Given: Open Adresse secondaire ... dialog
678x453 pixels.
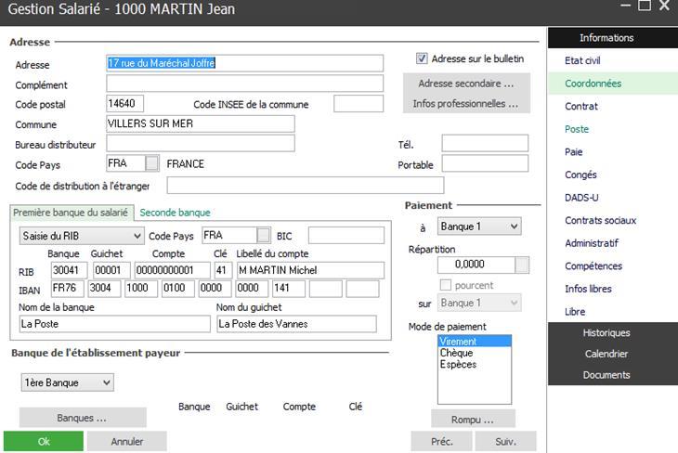Looking at the screenshot, I should coord(466,84).
